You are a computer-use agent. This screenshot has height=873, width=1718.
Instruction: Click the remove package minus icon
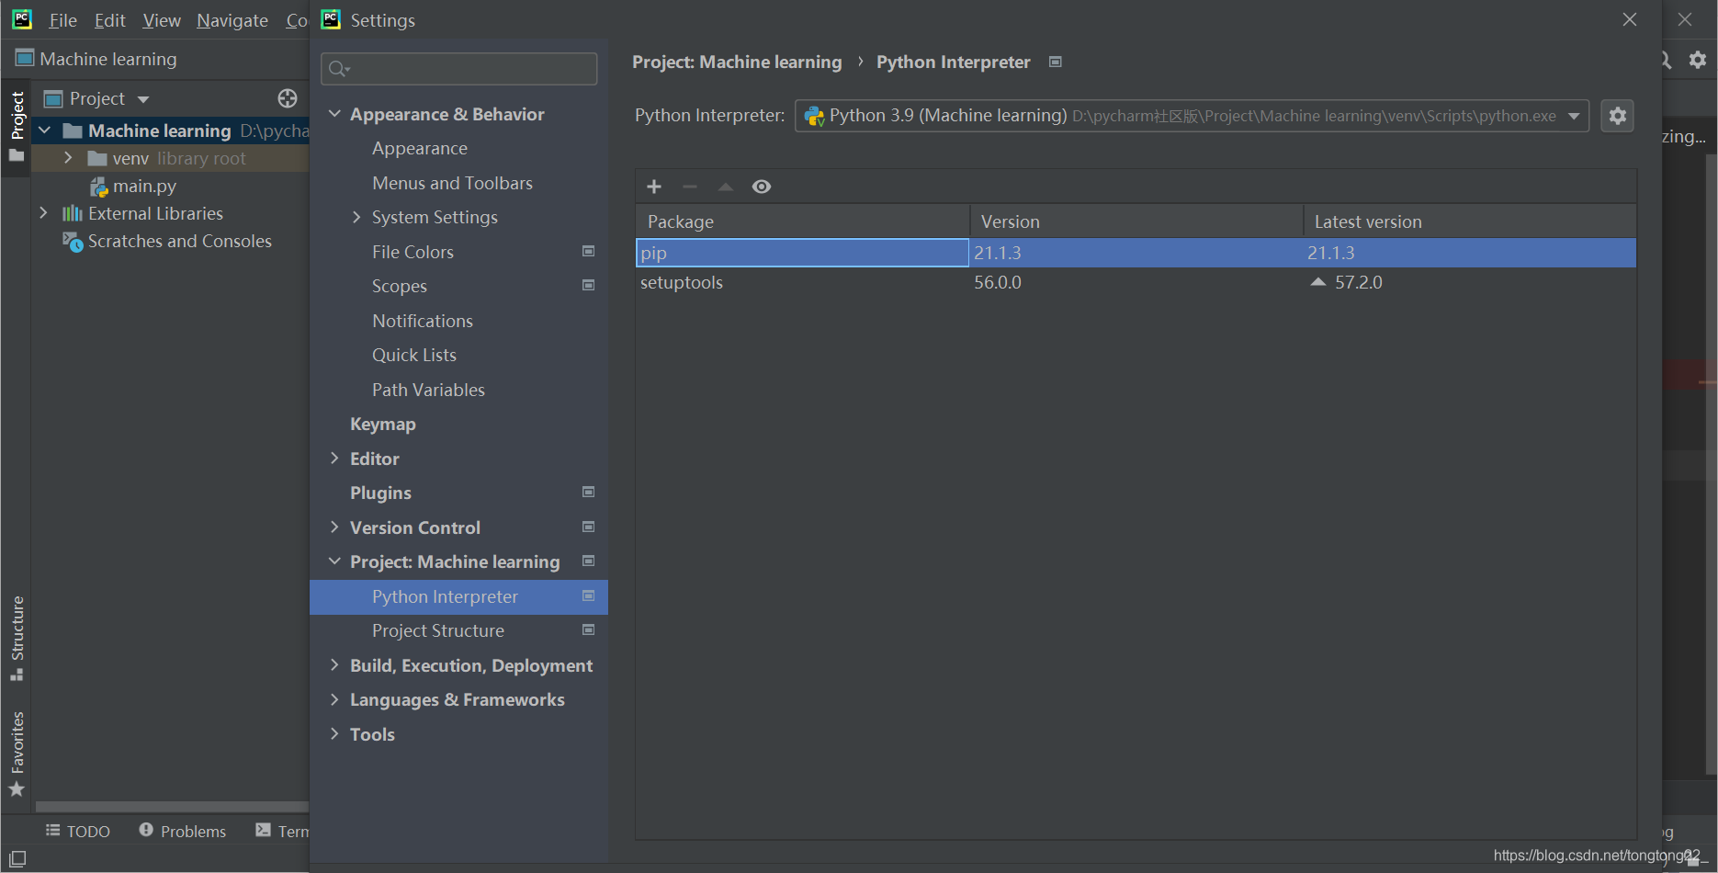690,187
